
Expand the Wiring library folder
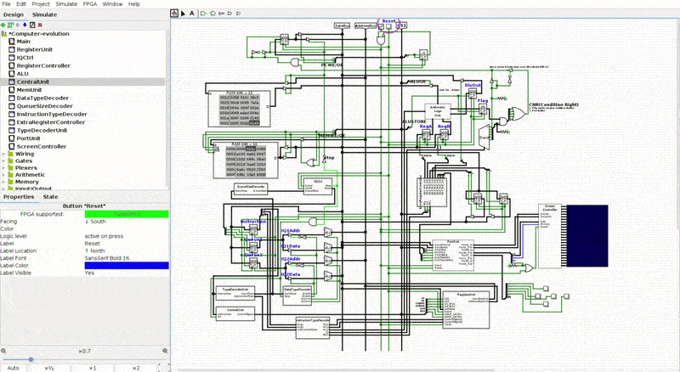pos(3,154)
